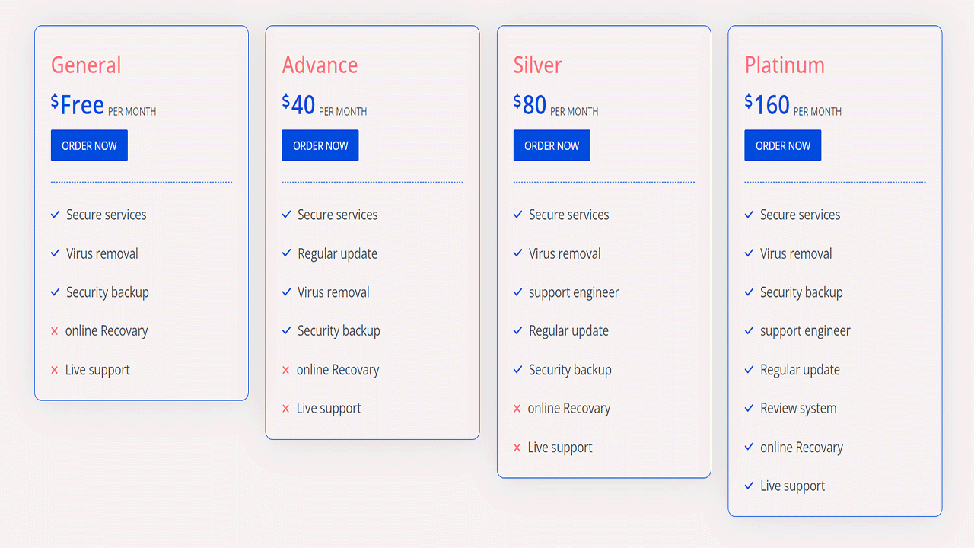Screen dimensions: 974x548
Task: Click the checkmark beside Security backup in Advance
Action: coord(286,330)
